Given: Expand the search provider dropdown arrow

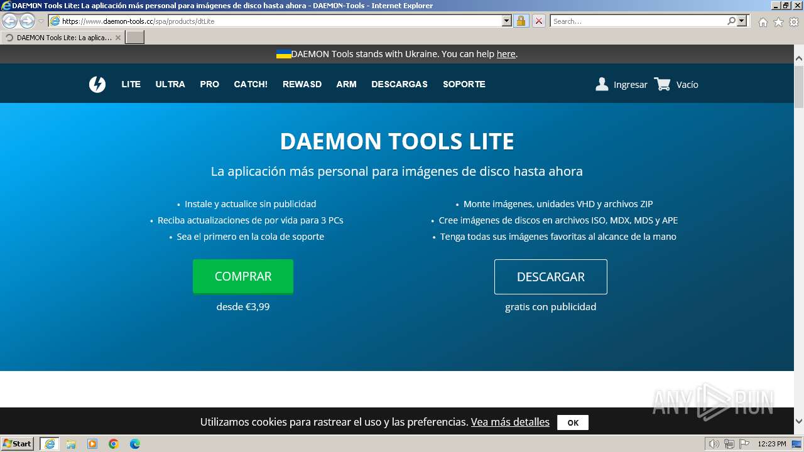Looking at the screenshot, I should point(742,21).
